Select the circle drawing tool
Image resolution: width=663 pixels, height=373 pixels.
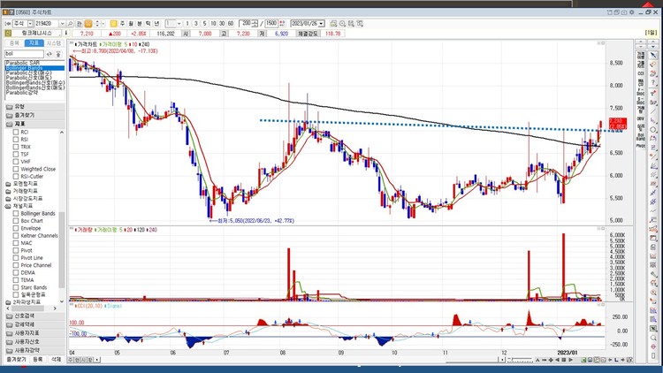click(653, 129)
